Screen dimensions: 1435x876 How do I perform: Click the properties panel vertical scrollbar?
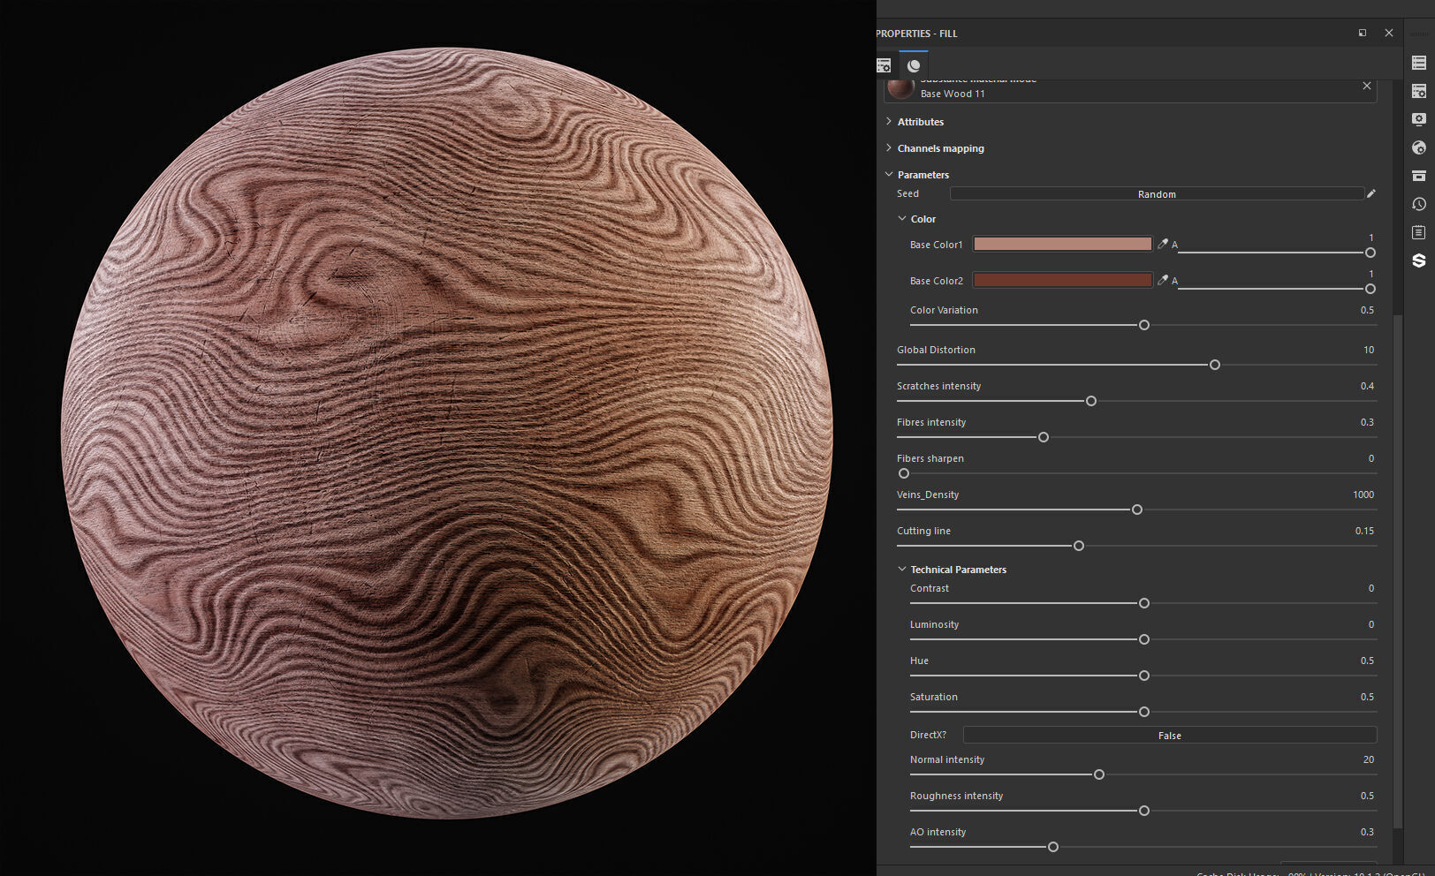coord(1398,570)
